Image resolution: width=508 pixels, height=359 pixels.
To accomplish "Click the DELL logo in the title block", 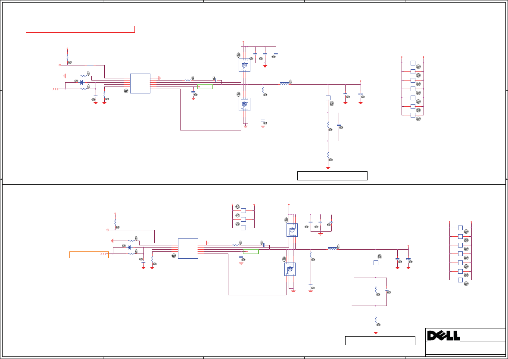I will [443, 336].
